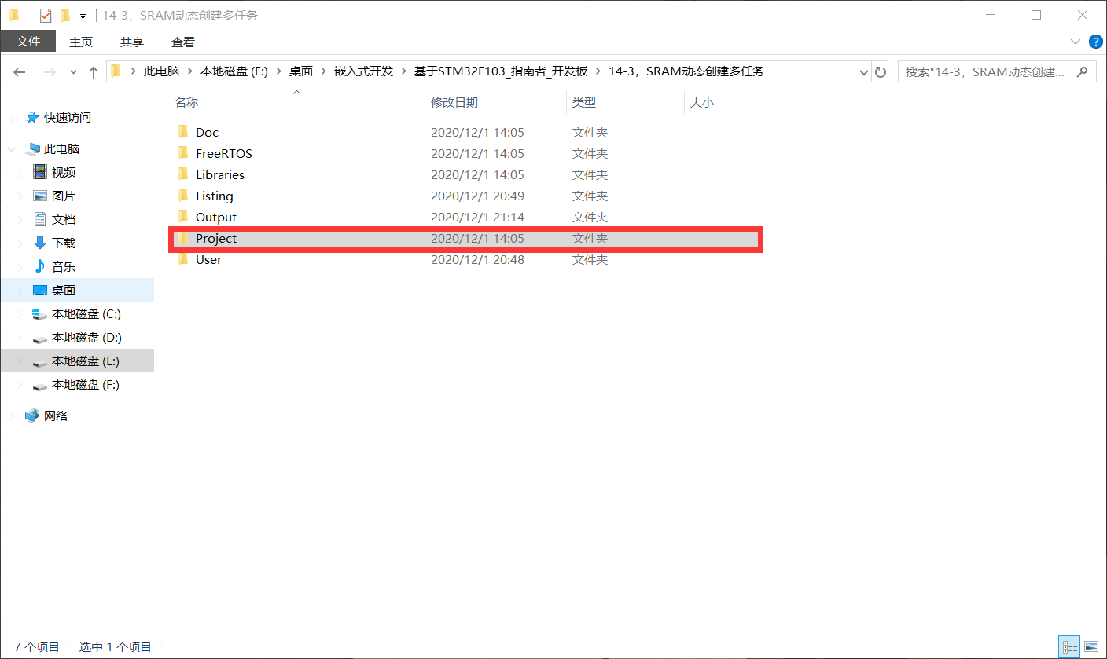
Task: Click 桌面 in the address breadcrumb
Action: [x=301, y=71]
